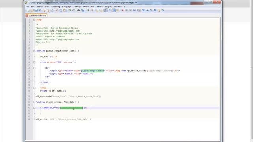
Task: Click Run Macro Multiple Times icon
Action: pyautogui.click(x=134, y=11)
